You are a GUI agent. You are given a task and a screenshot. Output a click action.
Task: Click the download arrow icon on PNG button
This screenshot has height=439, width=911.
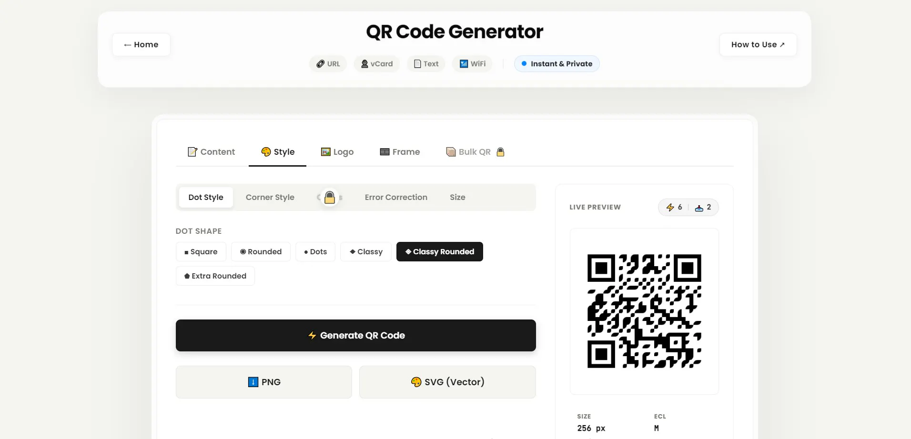(x=253, y=382)
